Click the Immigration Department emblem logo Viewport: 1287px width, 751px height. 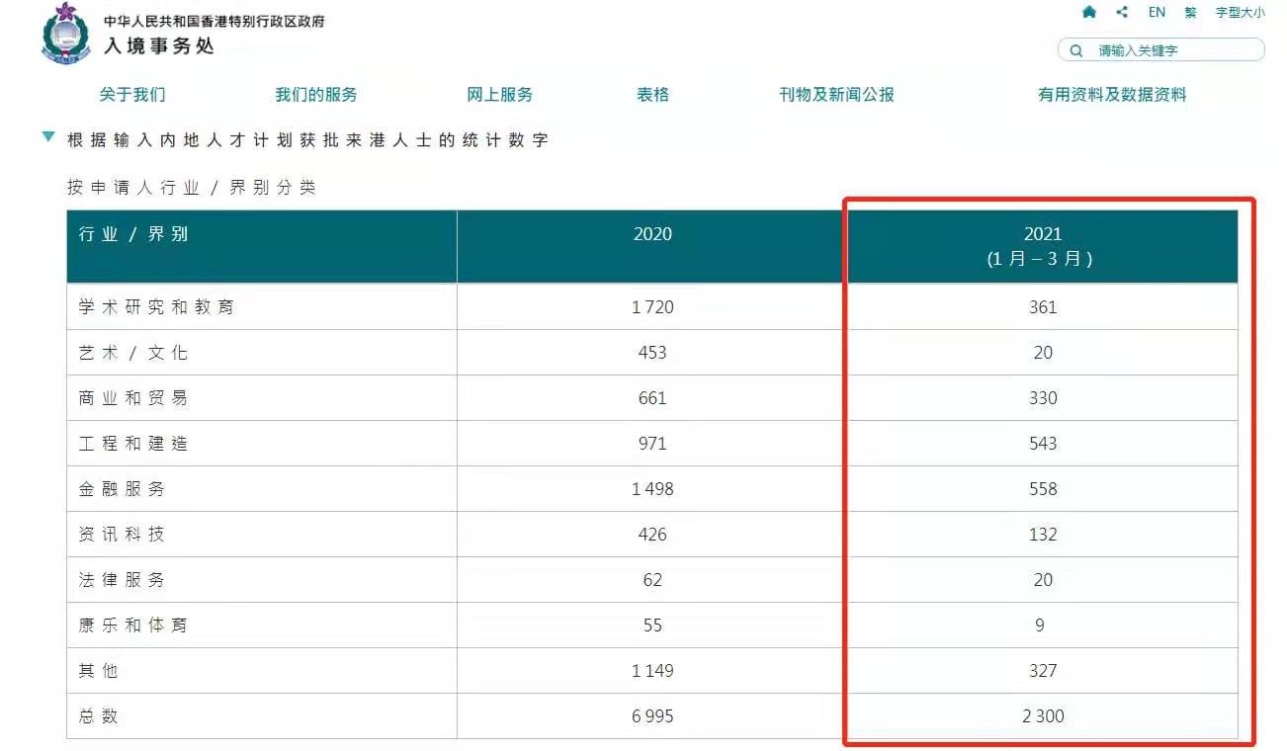click(x=64, y=34)
